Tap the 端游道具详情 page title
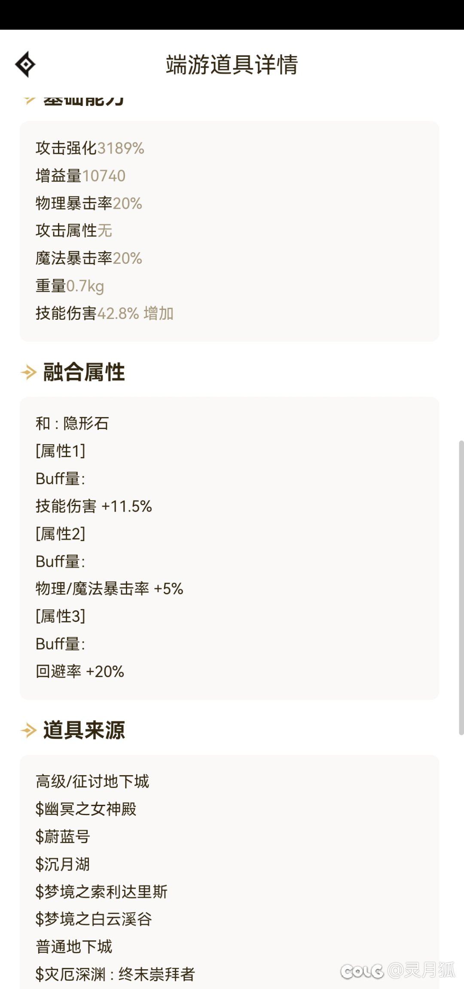 click(x=232, y=65)
